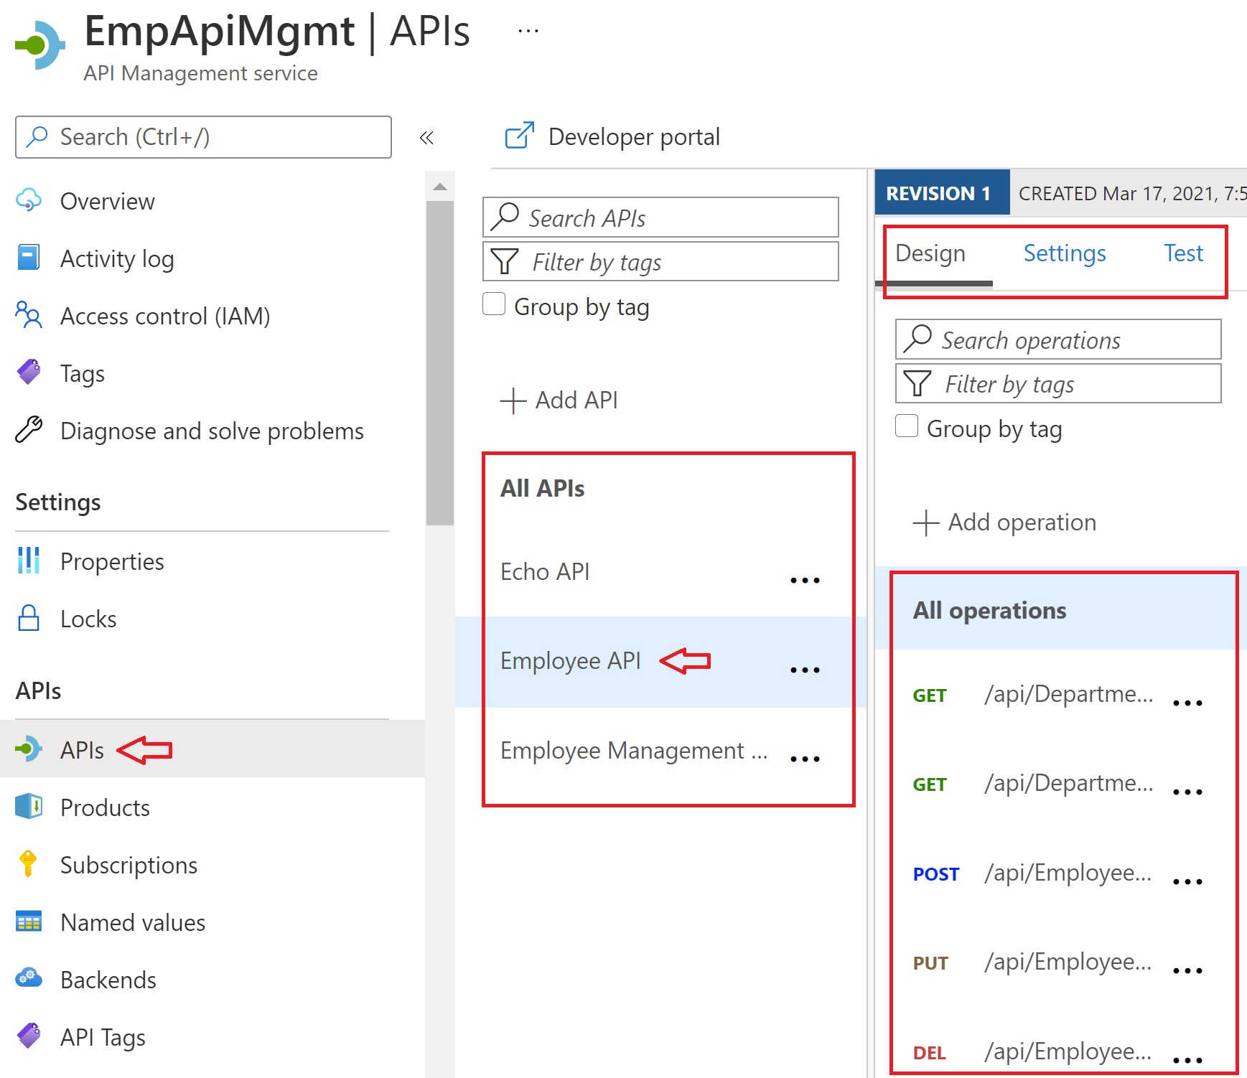Screen dimensions: 1247x1078
Task: Open ellipsis menu for PUT operation
Action: coord(1187,970)
